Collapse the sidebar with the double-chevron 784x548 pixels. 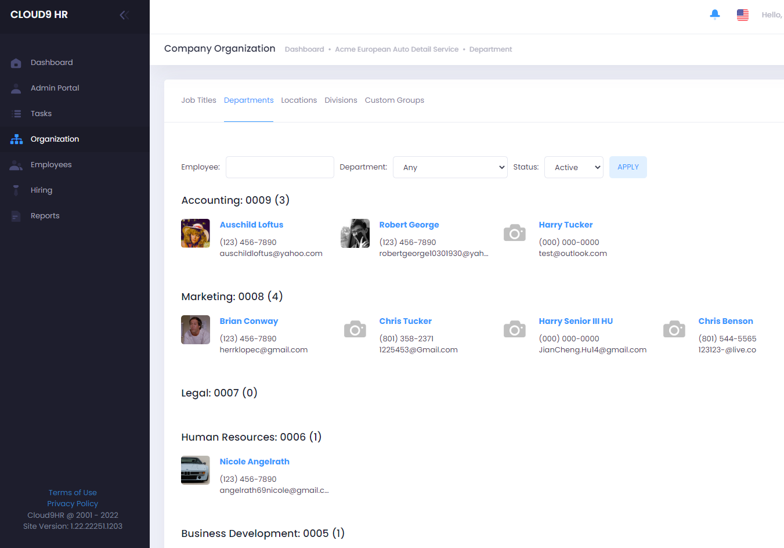124,15
